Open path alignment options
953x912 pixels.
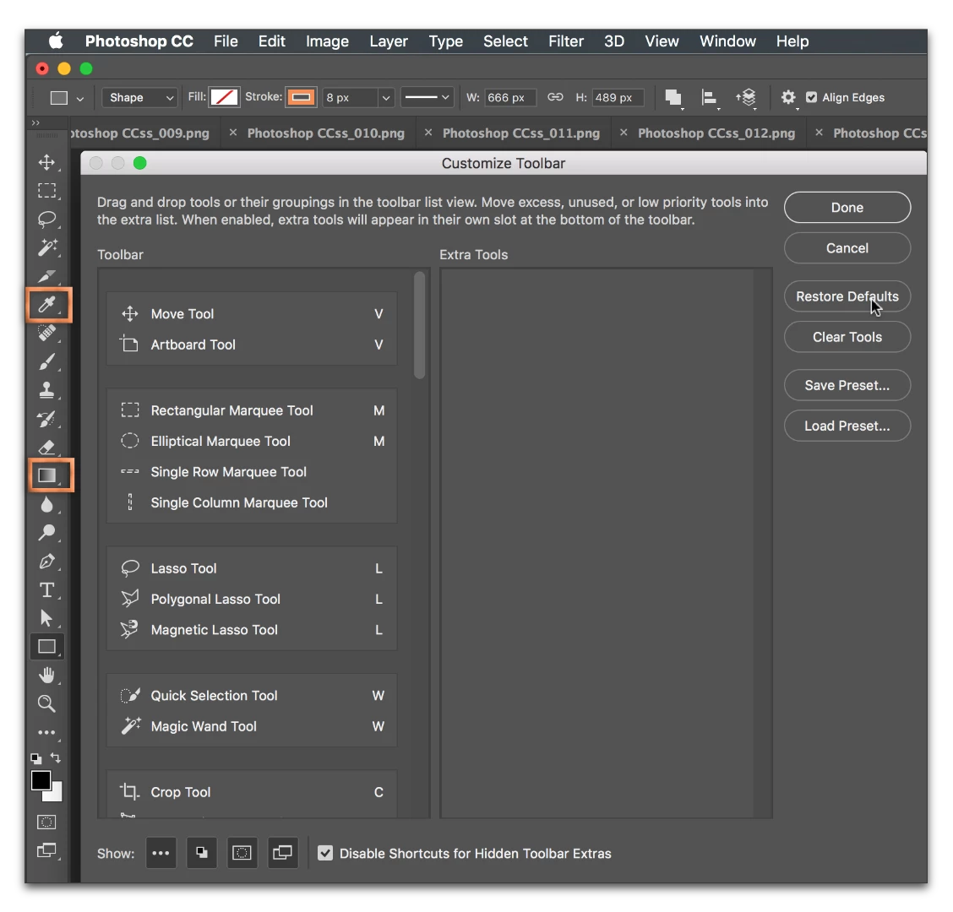pos(709,98)
